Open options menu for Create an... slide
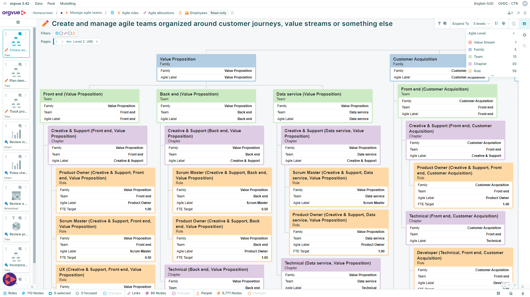Viewport: 530px width, 297px height. (x=26, y=34)
